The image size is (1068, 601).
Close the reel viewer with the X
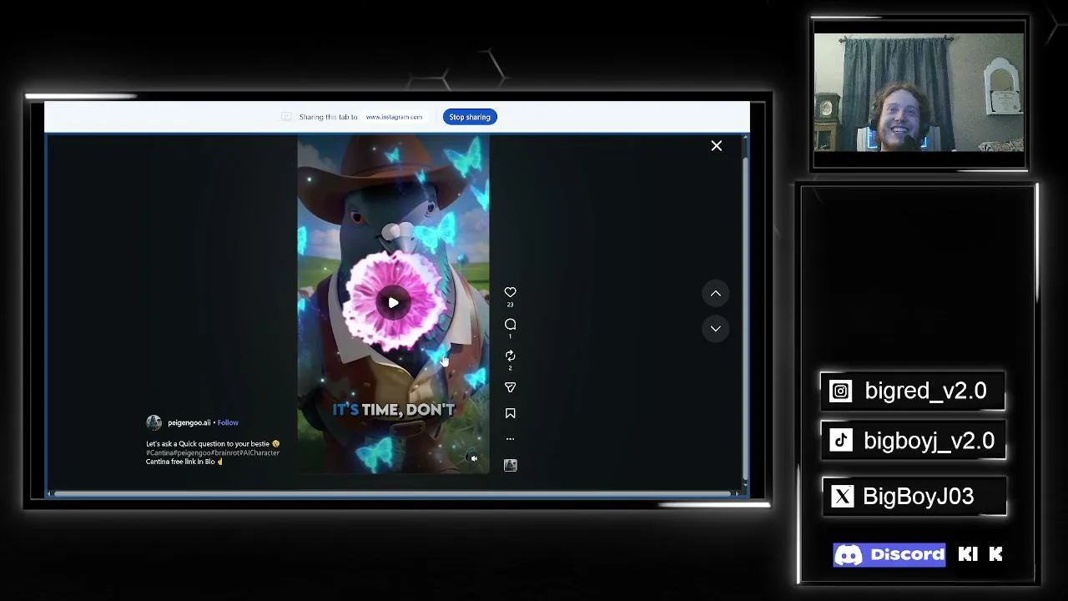click(x=716, y=146)
